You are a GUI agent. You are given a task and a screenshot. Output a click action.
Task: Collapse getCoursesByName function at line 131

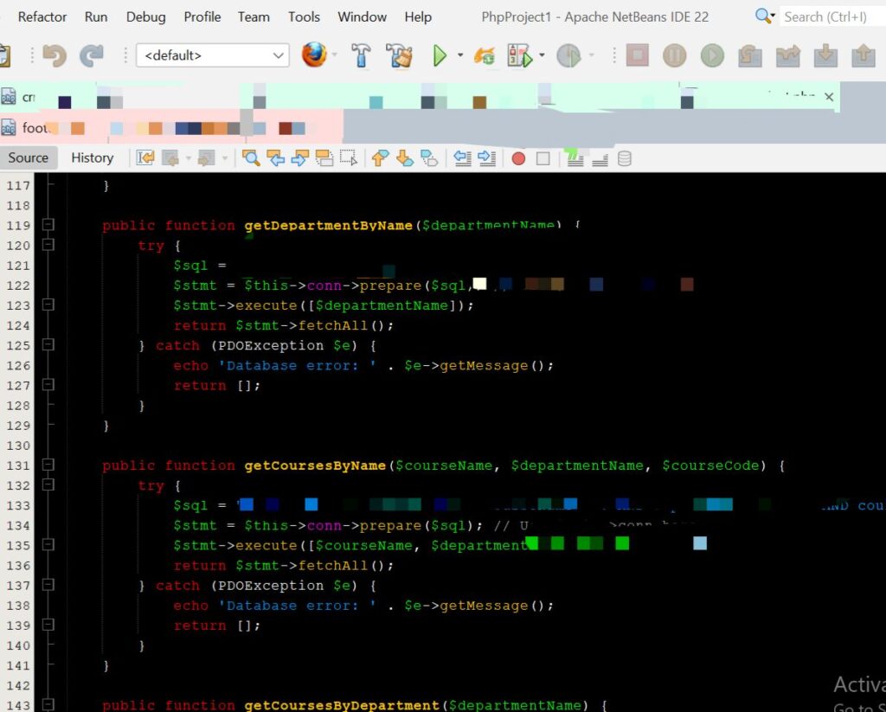[48, 465]
